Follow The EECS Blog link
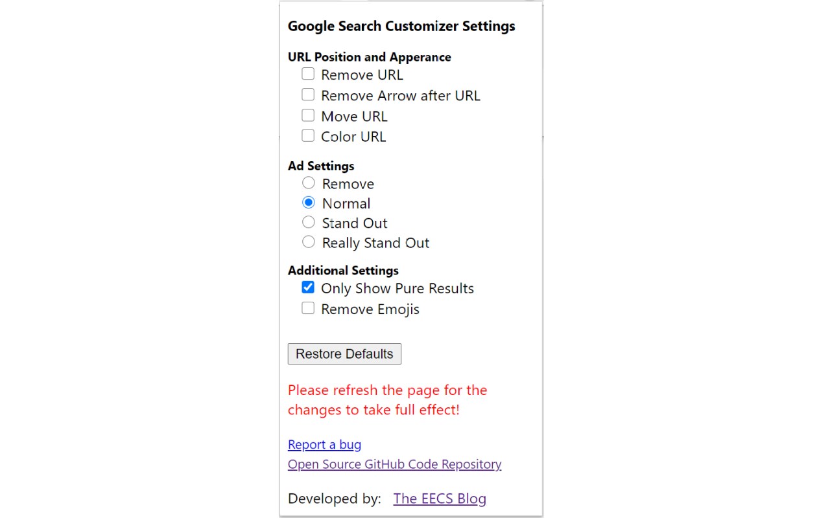 click(440, 499)
